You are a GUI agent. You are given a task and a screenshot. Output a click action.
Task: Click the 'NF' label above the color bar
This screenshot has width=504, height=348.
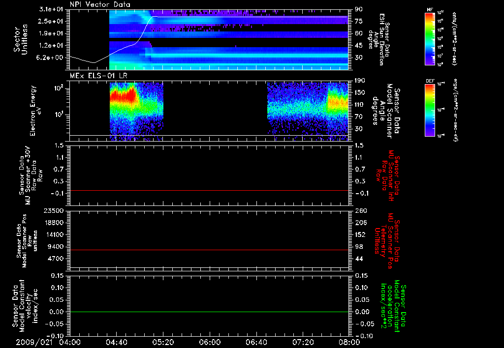click(x=430, y=10)
